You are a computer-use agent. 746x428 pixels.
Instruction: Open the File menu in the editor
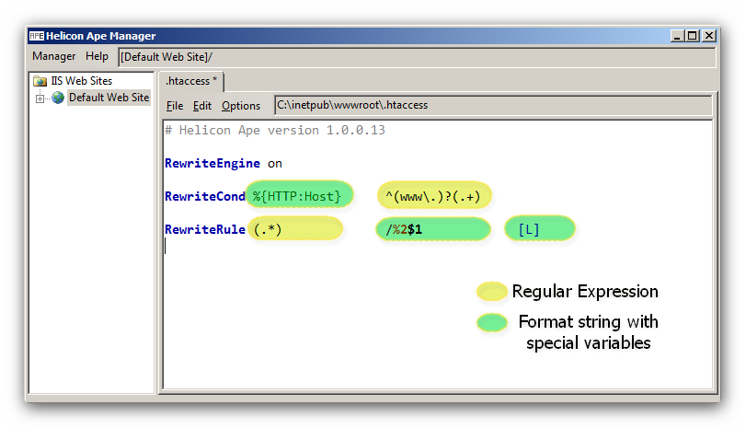pos(175,106)
